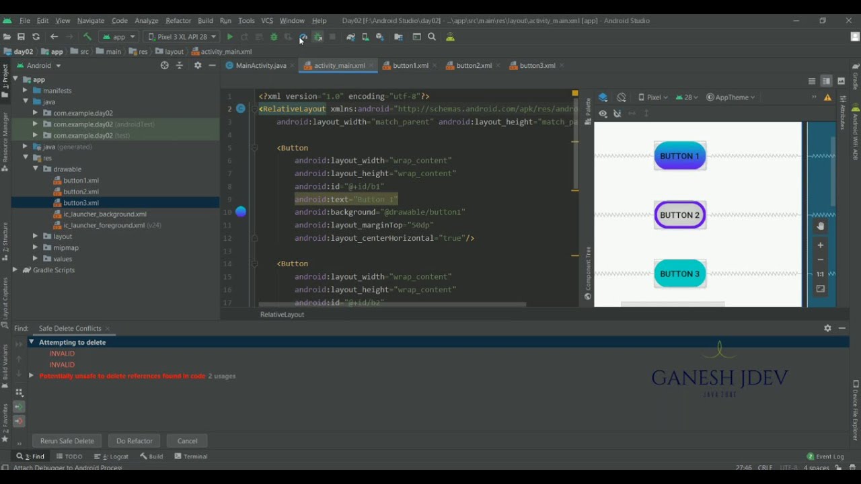
Task: Expand Potentially unsafe to delete node
Action: (31, 376)
